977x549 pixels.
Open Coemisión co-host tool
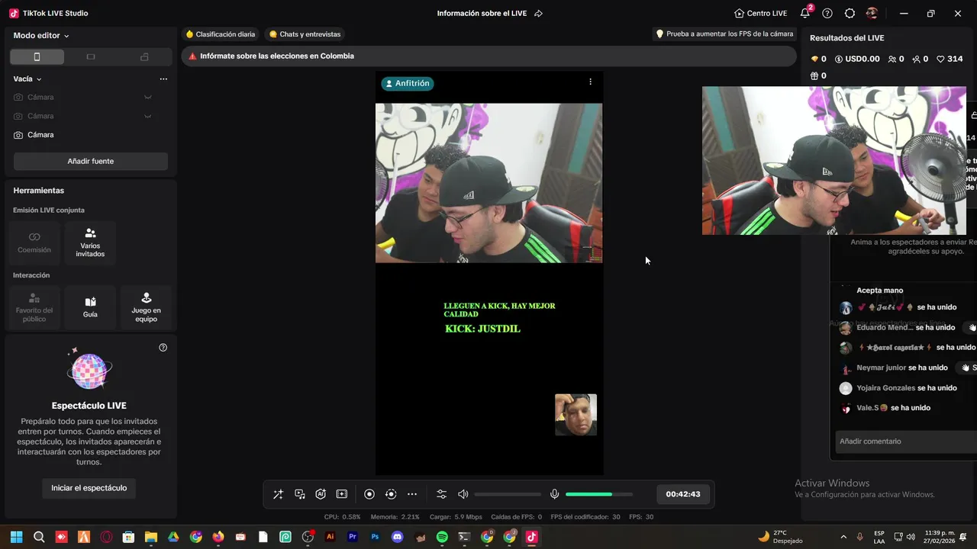point(34,242)
